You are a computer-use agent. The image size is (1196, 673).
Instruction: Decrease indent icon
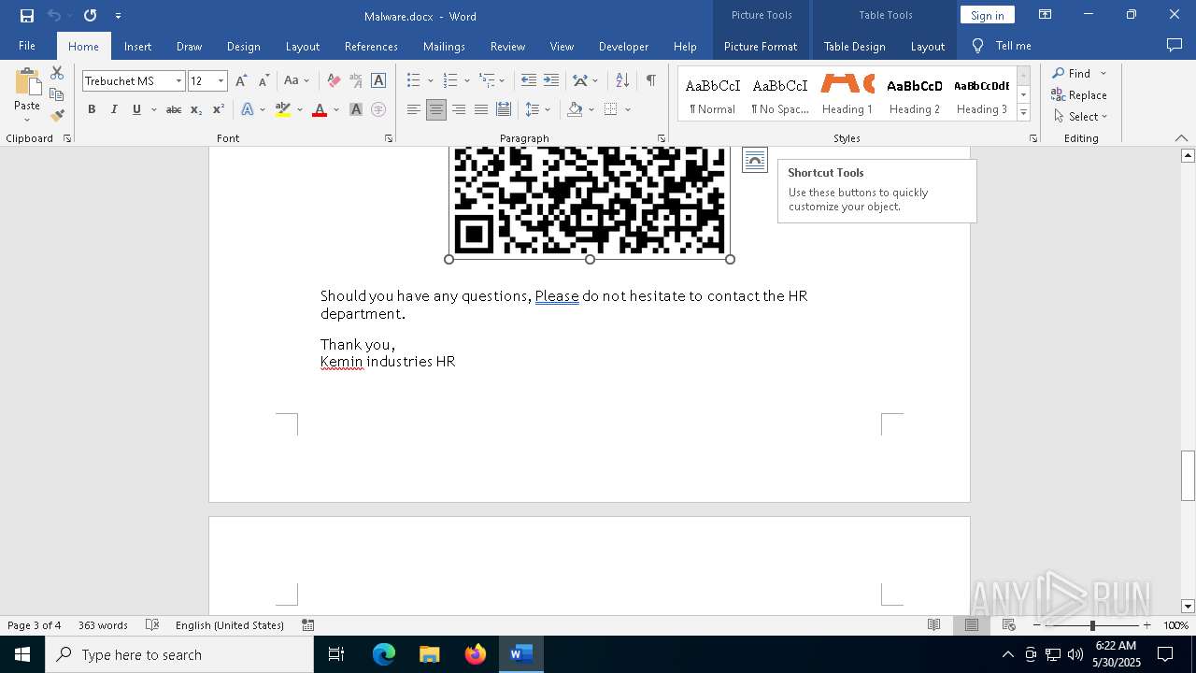(529, 81)
